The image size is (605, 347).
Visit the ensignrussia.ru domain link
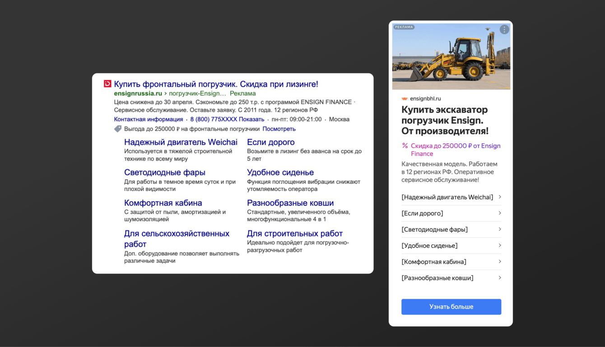(x=138, y=93)
